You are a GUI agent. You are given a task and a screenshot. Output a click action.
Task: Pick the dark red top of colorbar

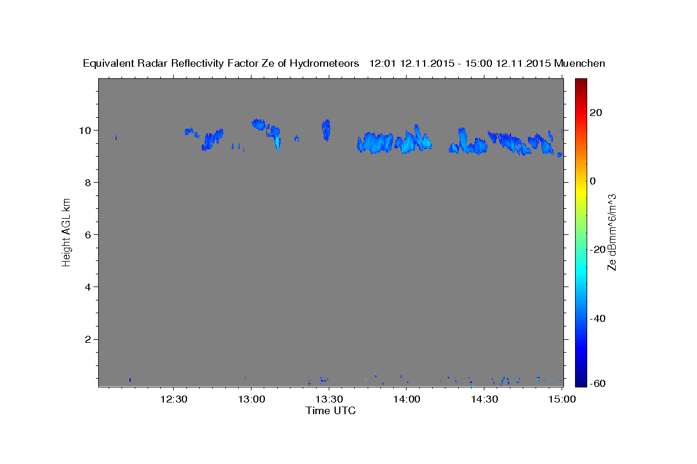[x=580, y=82]
